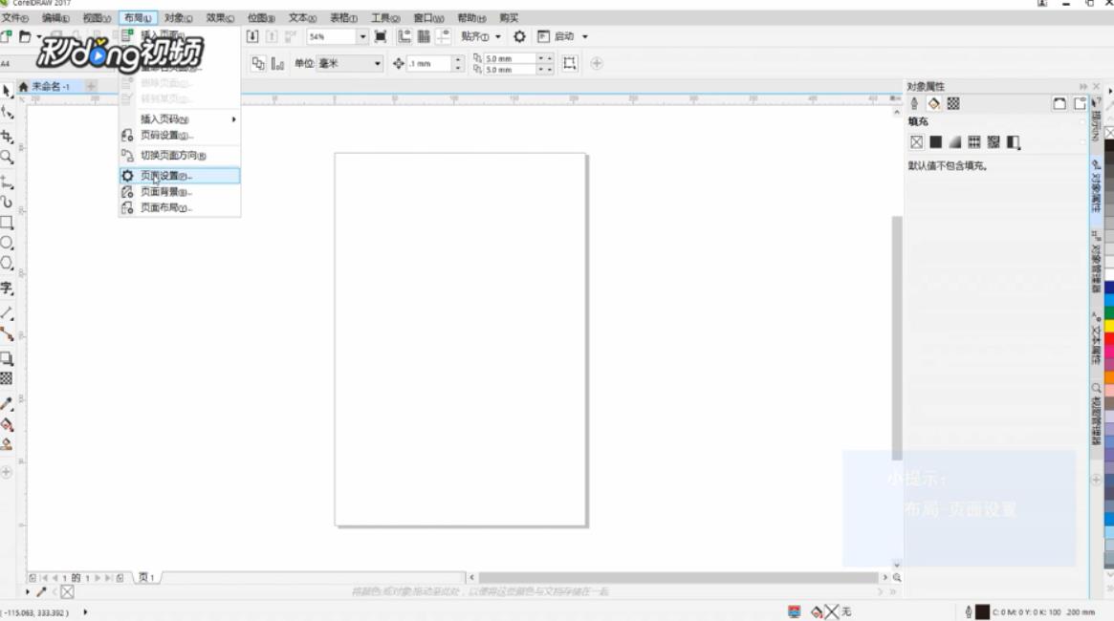The width and height of the screenshot is (1114, 621).
Task: Toggle Show guidelines button
Action: 444,36
